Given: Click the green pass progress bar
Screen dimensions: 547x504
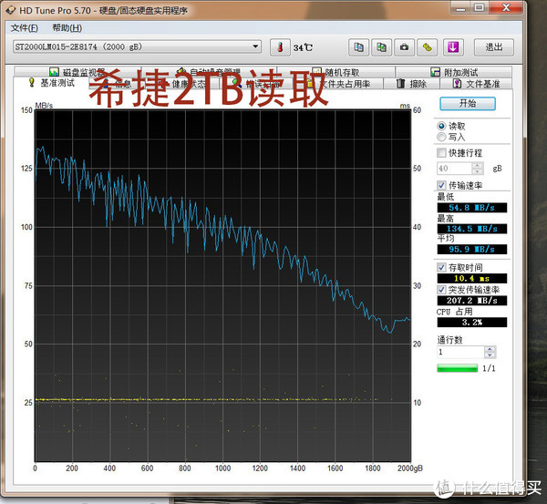Looking at the screenshot, I should [x=458, y=368].
